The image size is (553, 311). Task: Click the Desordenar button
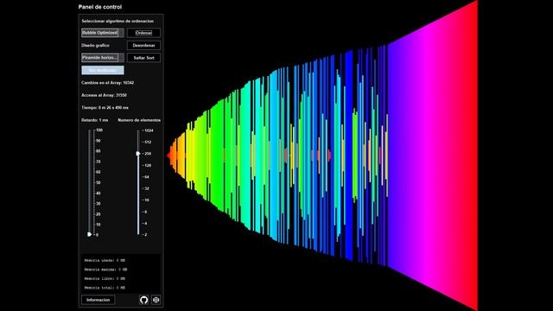click(143, 46)
